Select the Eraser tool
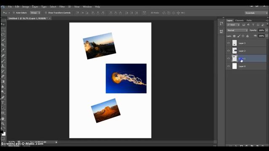This screenshot has width=269, height=151. pyautogui.click(x=3, y=76)
